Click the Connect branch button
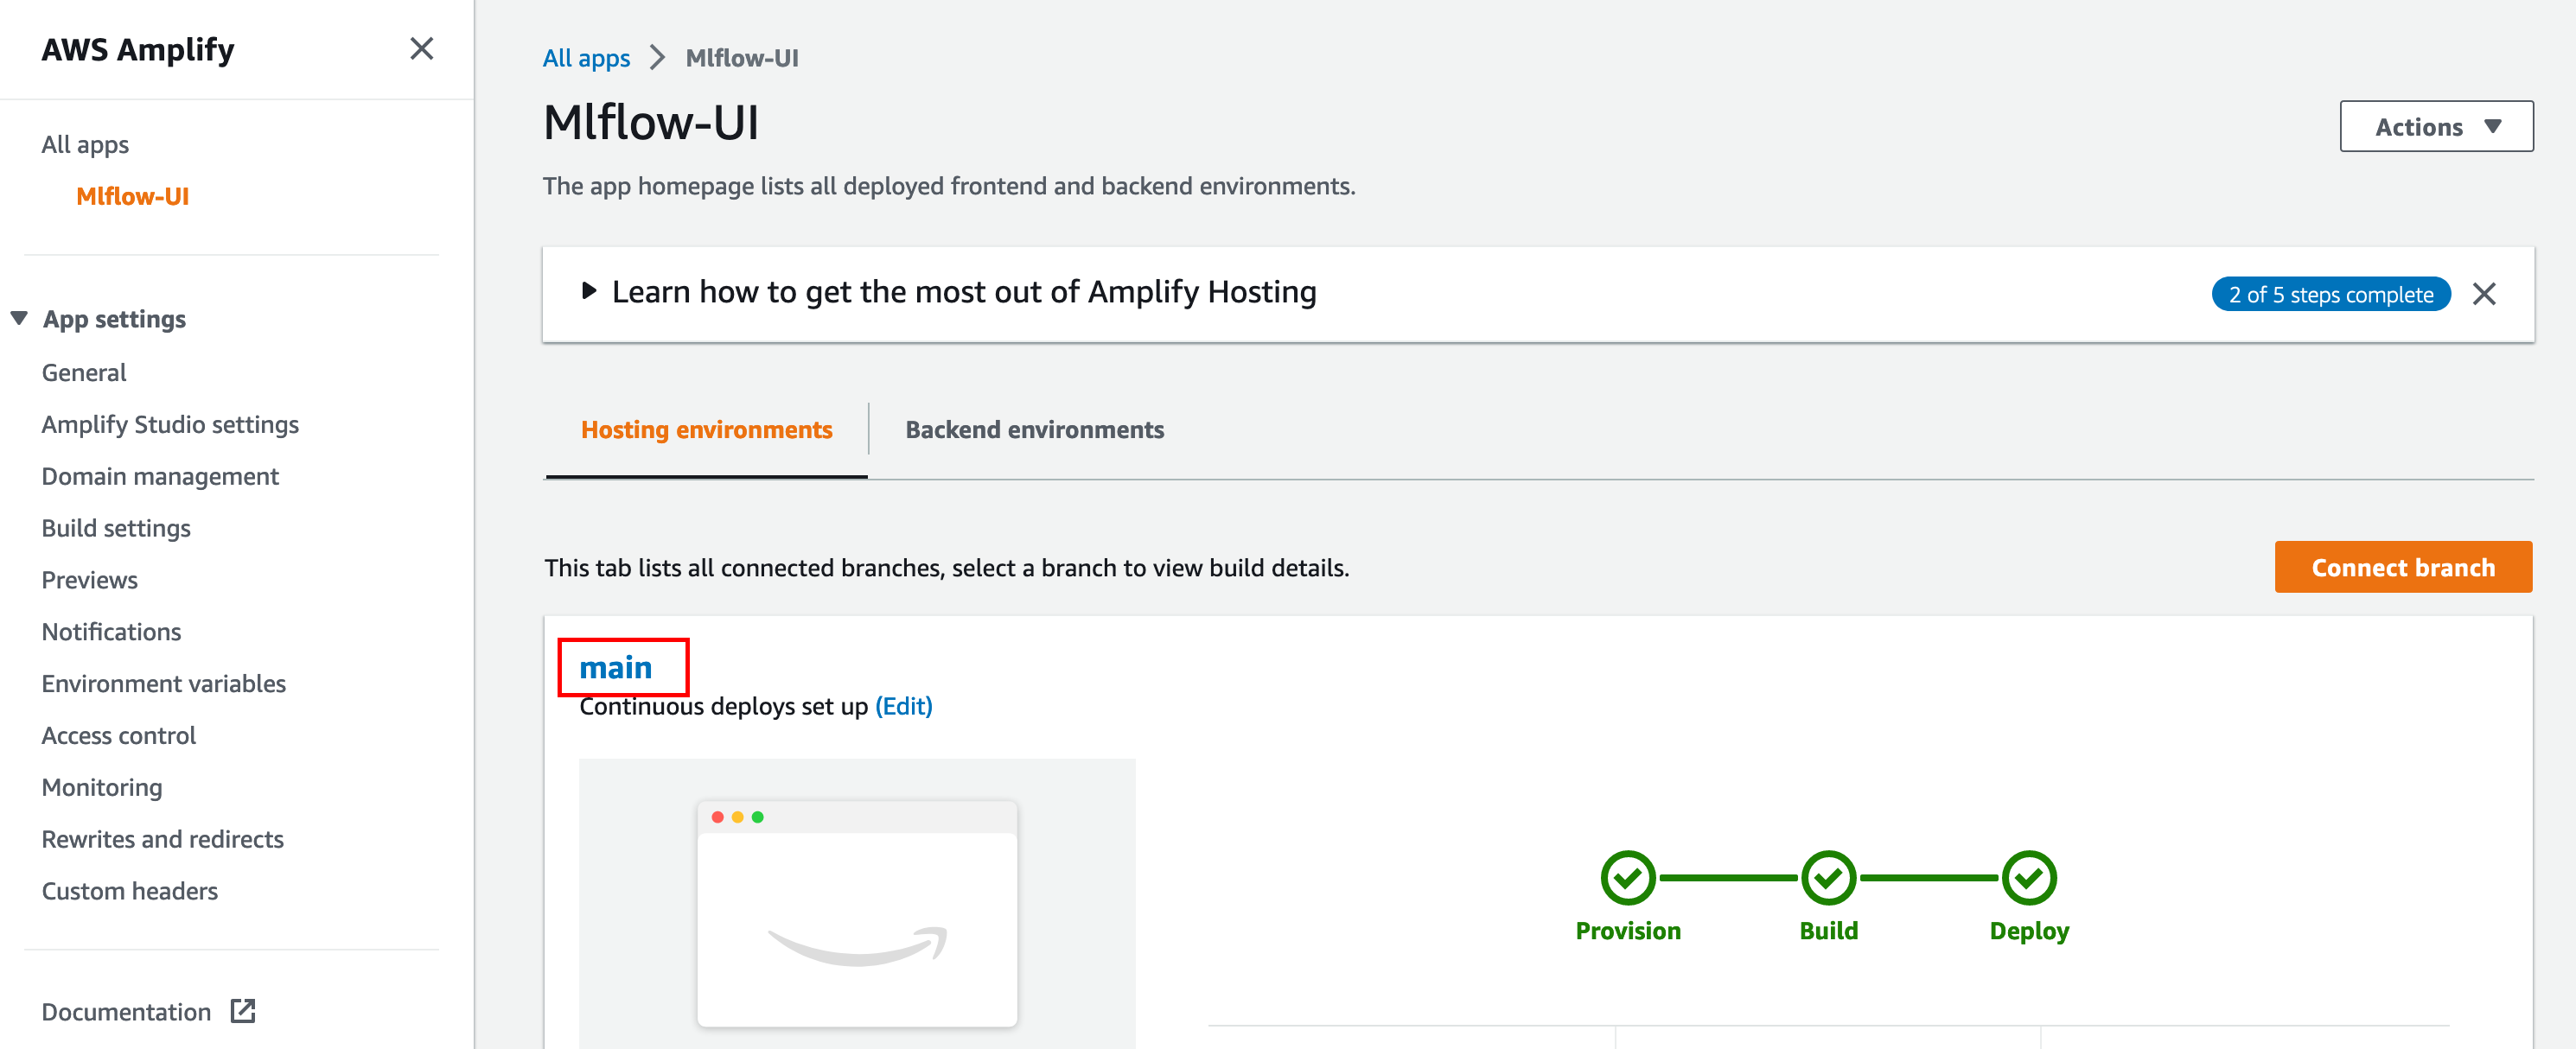The image size is (2576, 1049). coord(2403,567)
